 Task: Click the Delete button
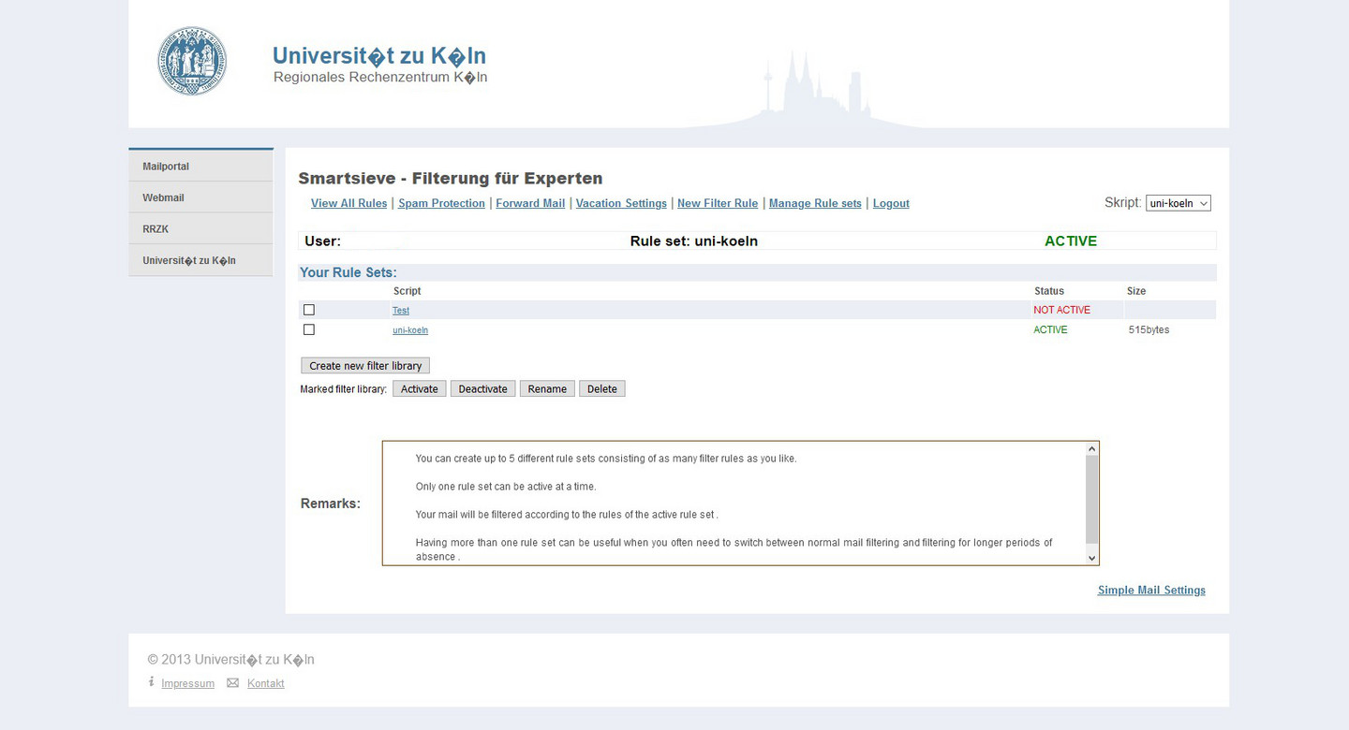click(601, 388)
